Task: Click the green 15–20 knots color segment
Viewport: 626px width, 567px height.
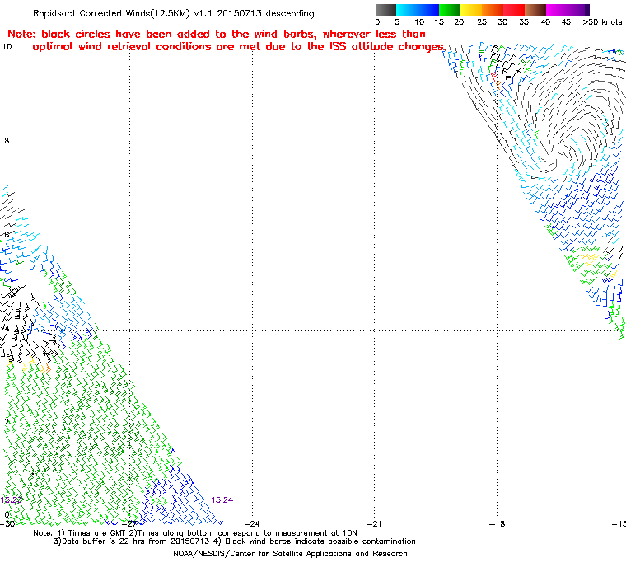Action: pyautogui.click(x=450, y=10)
